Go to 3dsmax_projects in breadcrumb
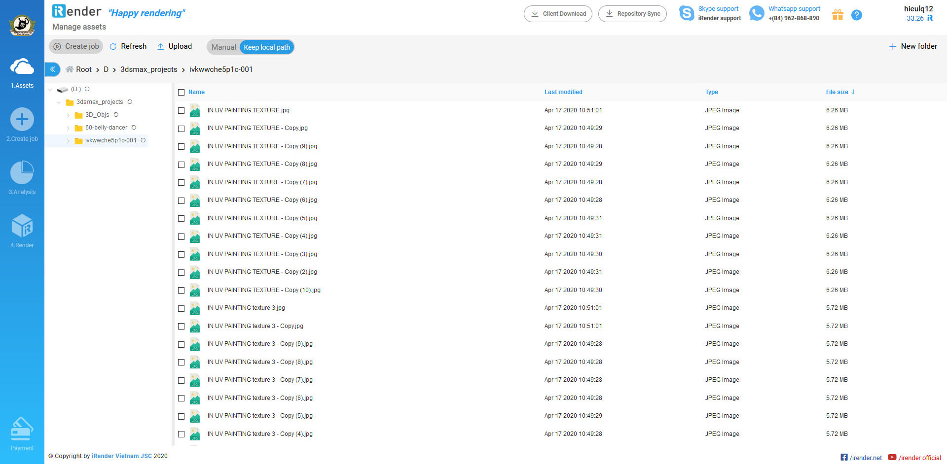The height and width of the screenshot is (464, 947). [148, 69]
